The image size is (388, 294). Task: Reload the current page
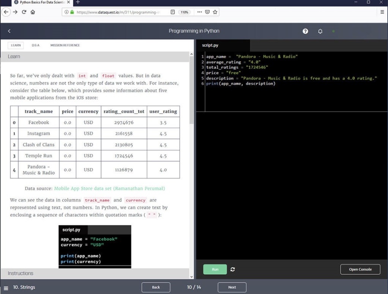point(24,12)
